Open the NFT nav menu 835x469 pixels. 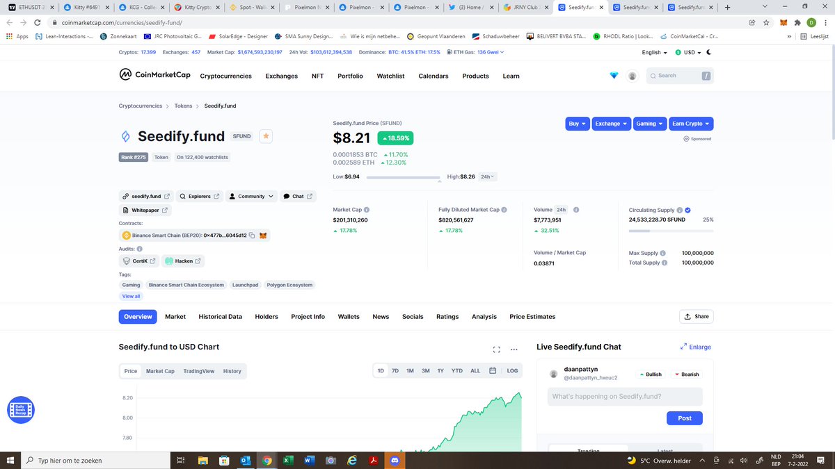coord(317,76)
